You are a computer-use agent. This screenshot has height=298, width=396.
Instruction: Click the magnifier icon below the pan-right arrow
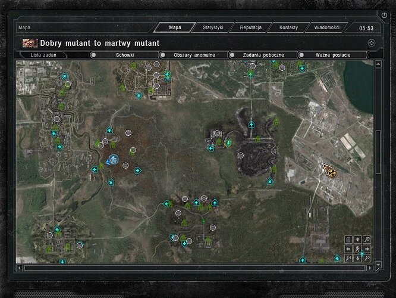[367, 258]
